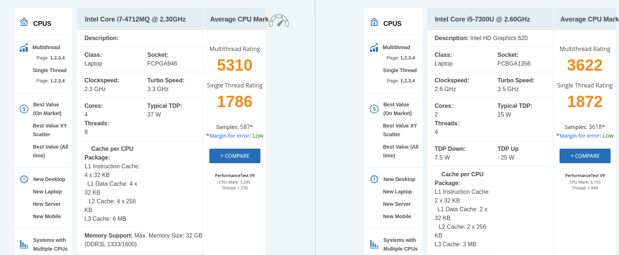Click CPU Mark: 7,295 under PerformanceTest V9
619x255 pixels.
coord(235,182)
